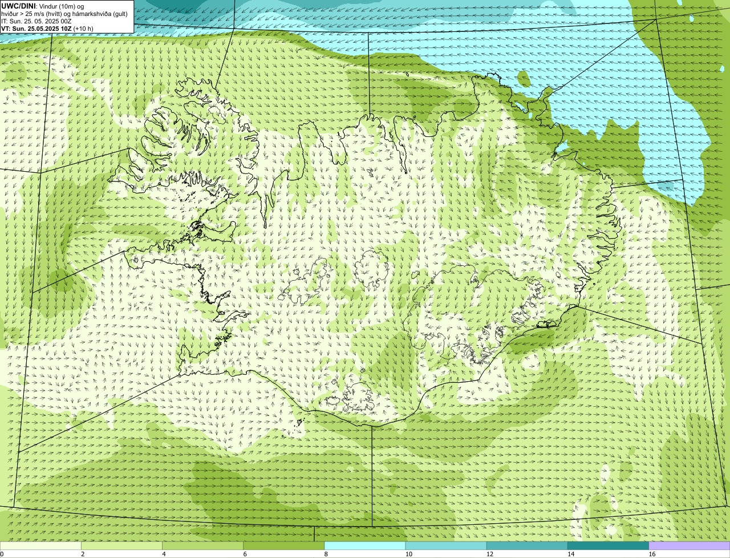This screenshot has height=558, width=730.
Task: Click the legend label "16"
Action: [651, 554]
